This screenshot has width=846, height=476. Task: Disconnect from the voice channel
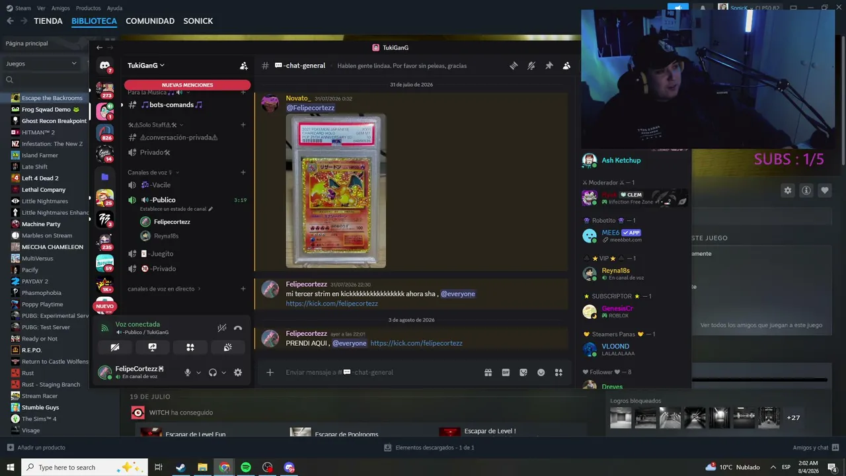238,328
